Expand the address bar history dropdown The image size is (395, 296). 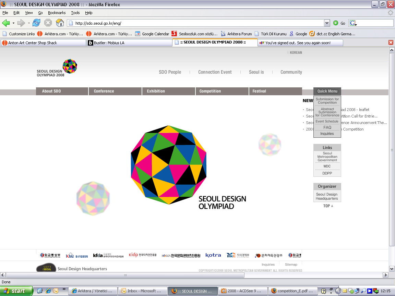pos(327,23)
